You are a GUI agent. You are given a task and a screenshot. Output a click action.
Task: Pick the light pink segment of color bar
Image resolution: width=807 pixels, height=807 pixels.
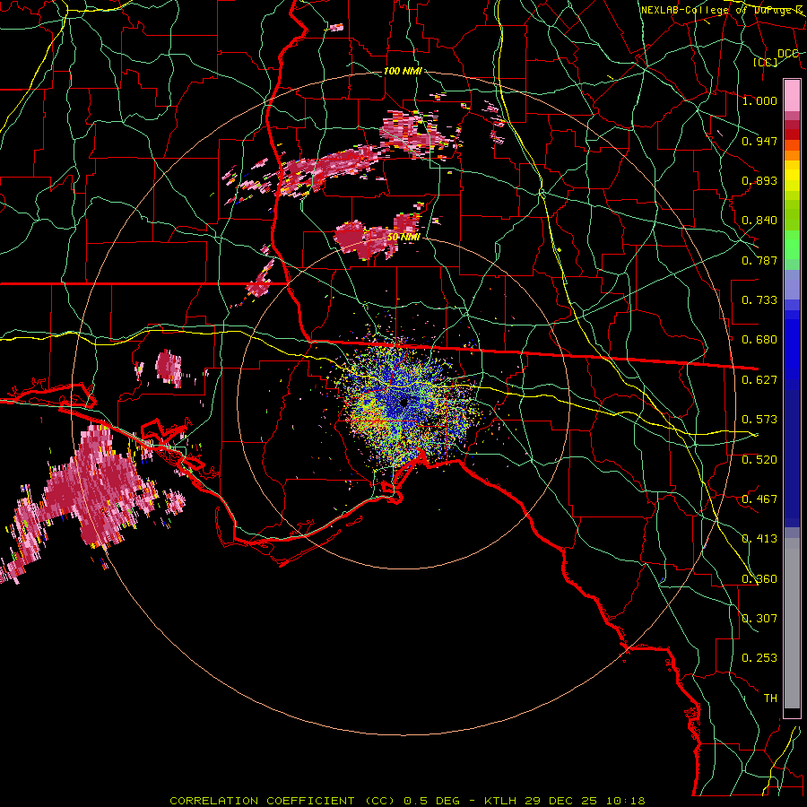pos(792,95)
